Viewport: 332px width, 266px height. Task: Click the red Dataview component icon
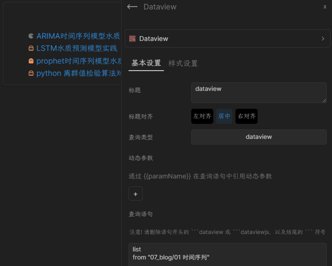(132, 39)
